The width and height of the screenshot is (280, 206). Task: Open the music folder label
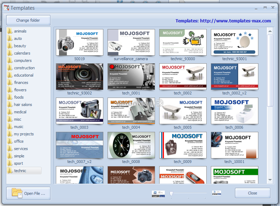tap(19, 127)
